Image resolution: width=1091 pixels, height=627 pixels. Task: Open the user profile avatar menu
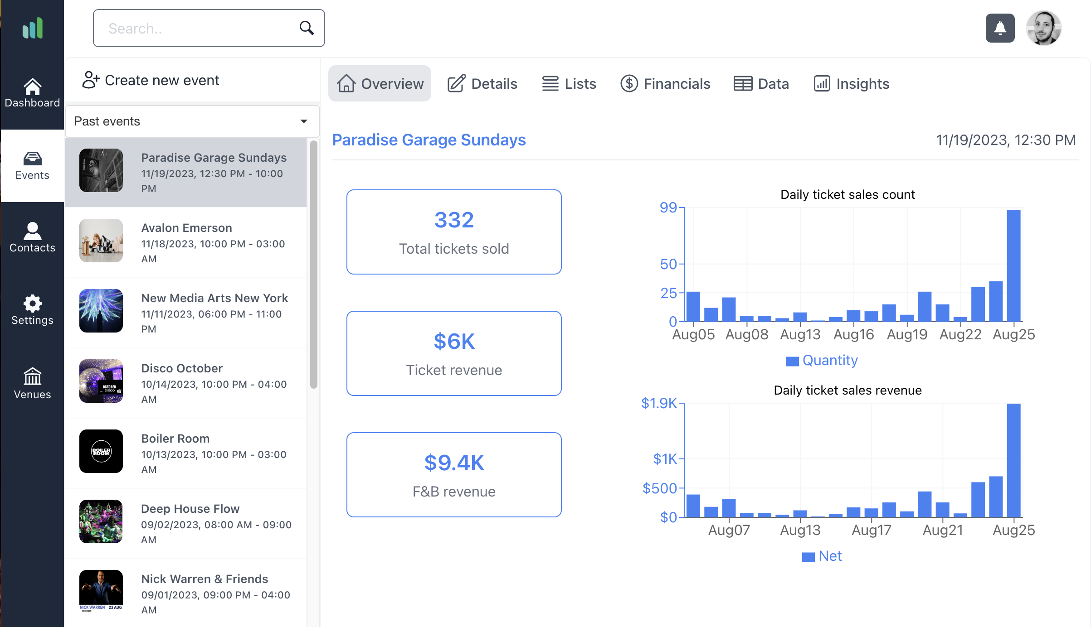click(x=1043, y=28)
